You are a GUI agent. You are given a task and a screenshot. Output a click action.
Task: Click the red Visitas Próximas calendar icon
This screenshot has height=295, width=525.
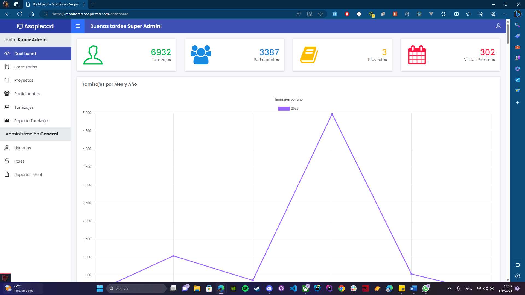point(417,55)
